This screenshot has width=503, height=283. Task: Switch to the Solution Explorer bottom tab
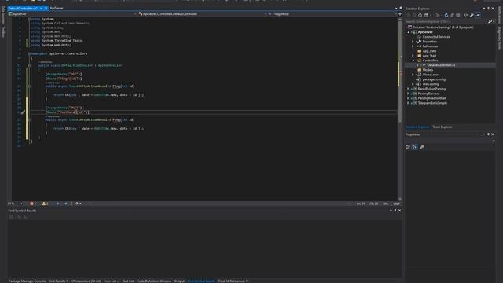(x=417, y=127)
